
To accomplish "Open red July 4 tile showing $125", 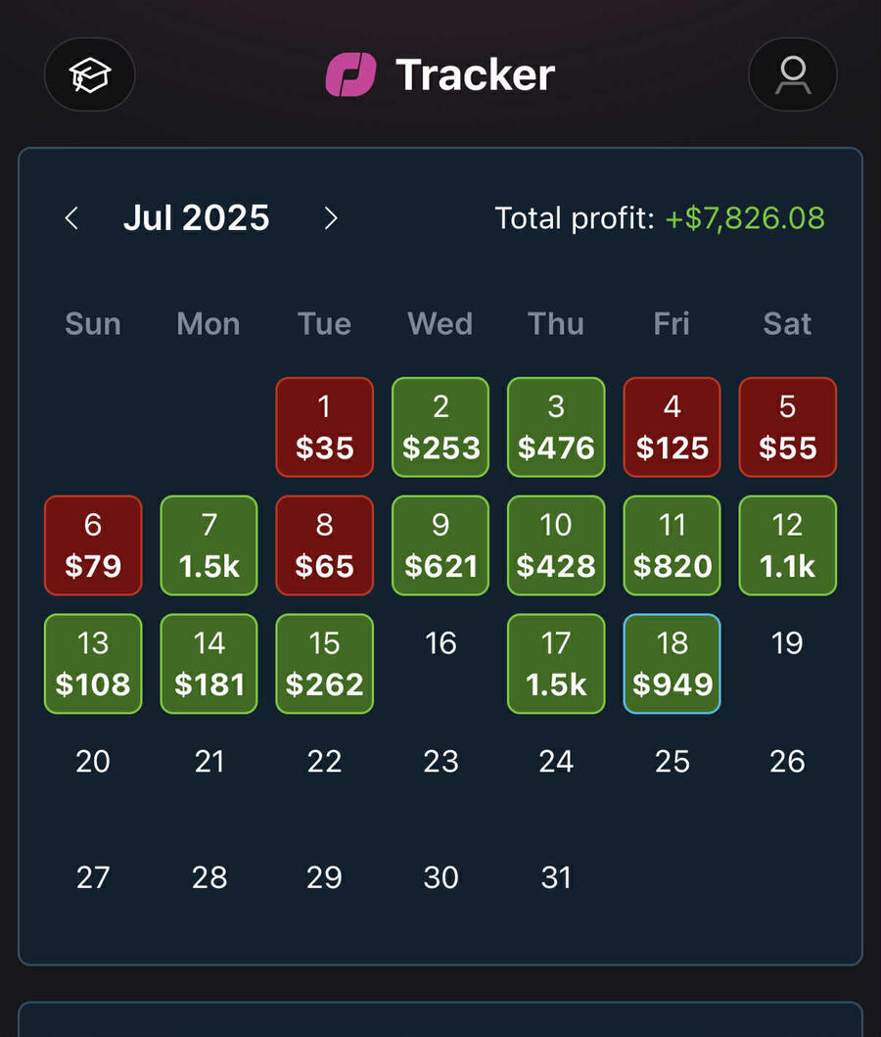I will [x=672, y=427].
